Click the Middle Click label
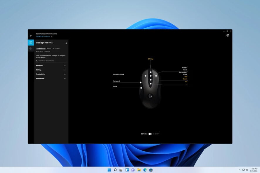 click(x=185, y=69)
